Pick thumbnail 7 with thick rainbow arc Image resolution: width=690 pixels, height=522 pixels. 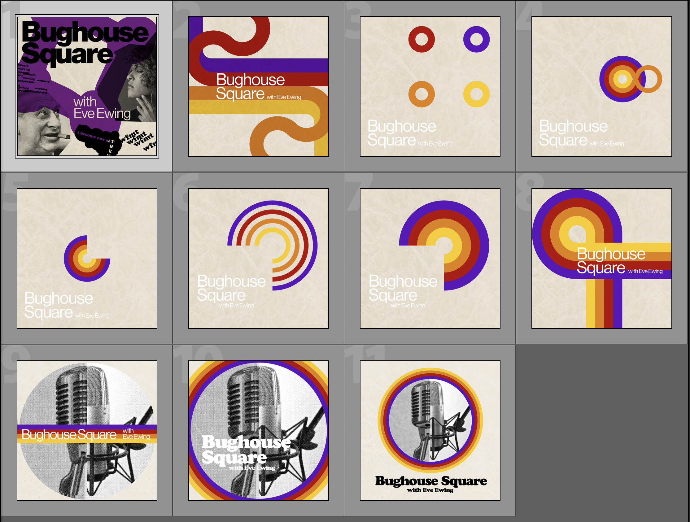tap(430, 259)
